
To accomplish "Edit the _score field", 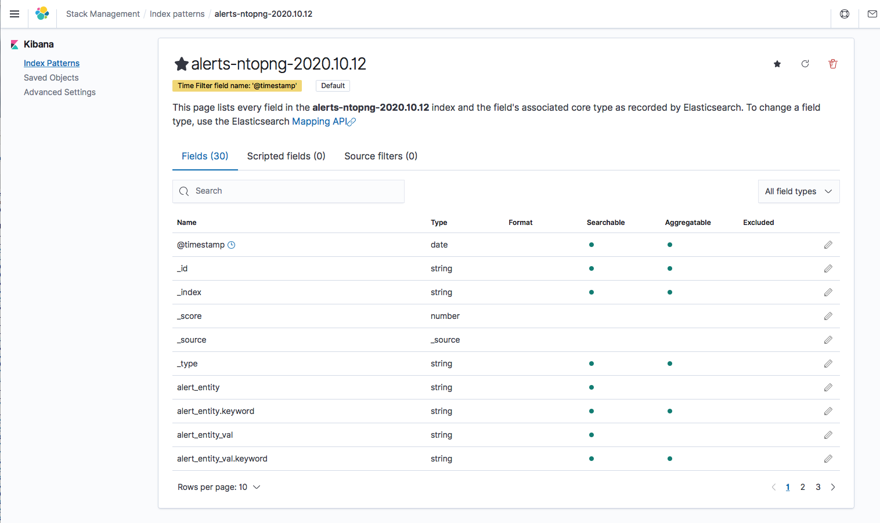I will (x=828, y=316).
